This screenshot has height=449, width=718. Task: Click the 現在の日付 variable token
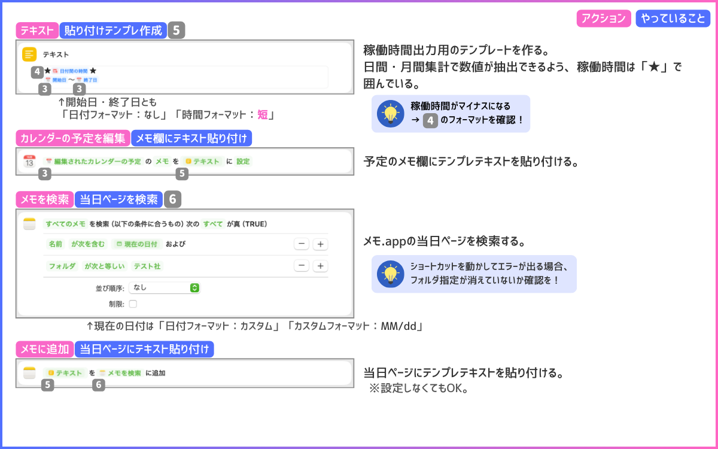tap(137, 244)
